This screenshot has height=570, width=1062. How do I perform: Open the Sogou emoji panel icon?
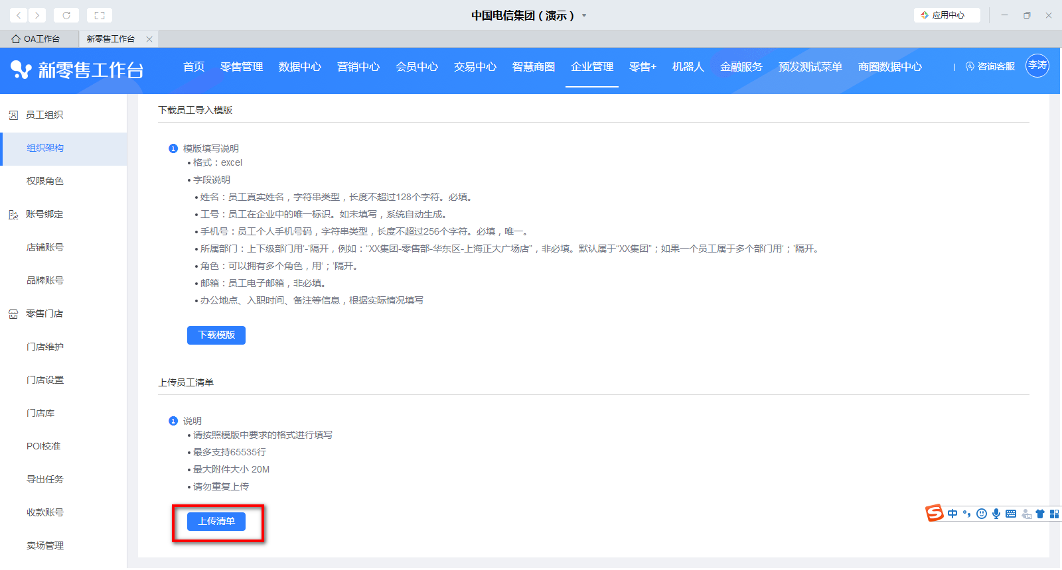click(x=982, y=514)
